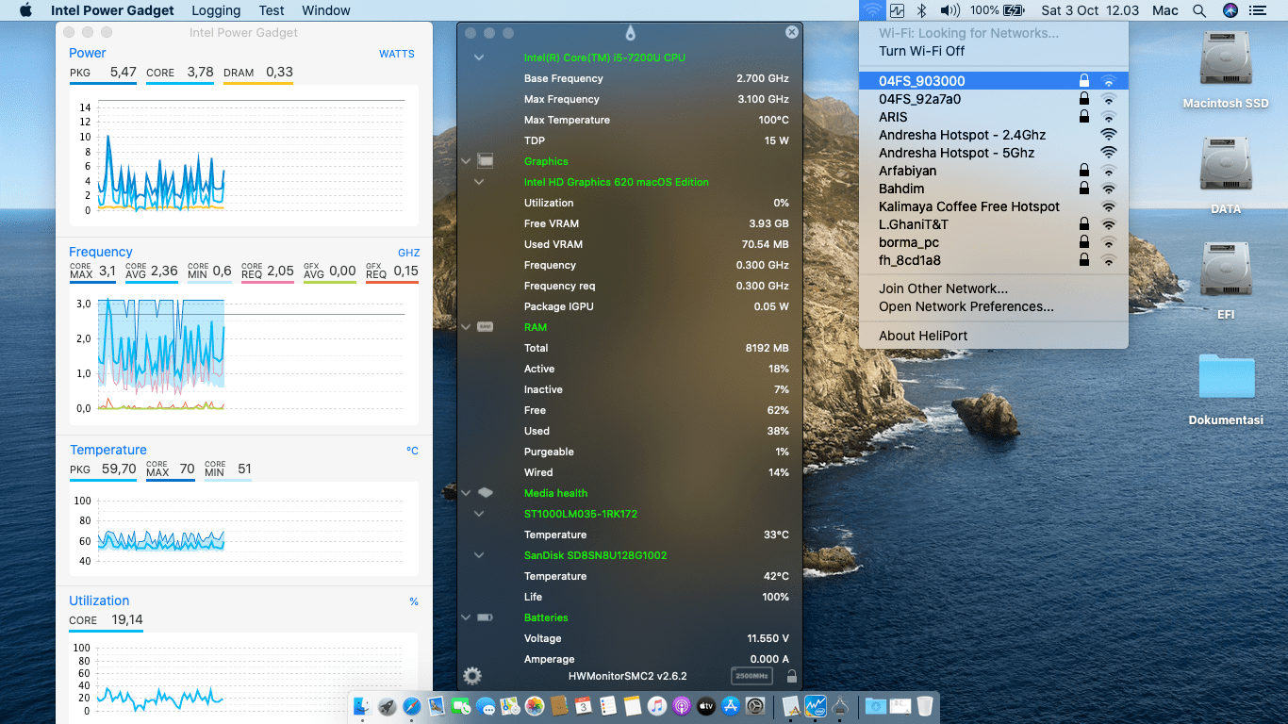
Task: Launch Safari from the dock
Action: 412,706
